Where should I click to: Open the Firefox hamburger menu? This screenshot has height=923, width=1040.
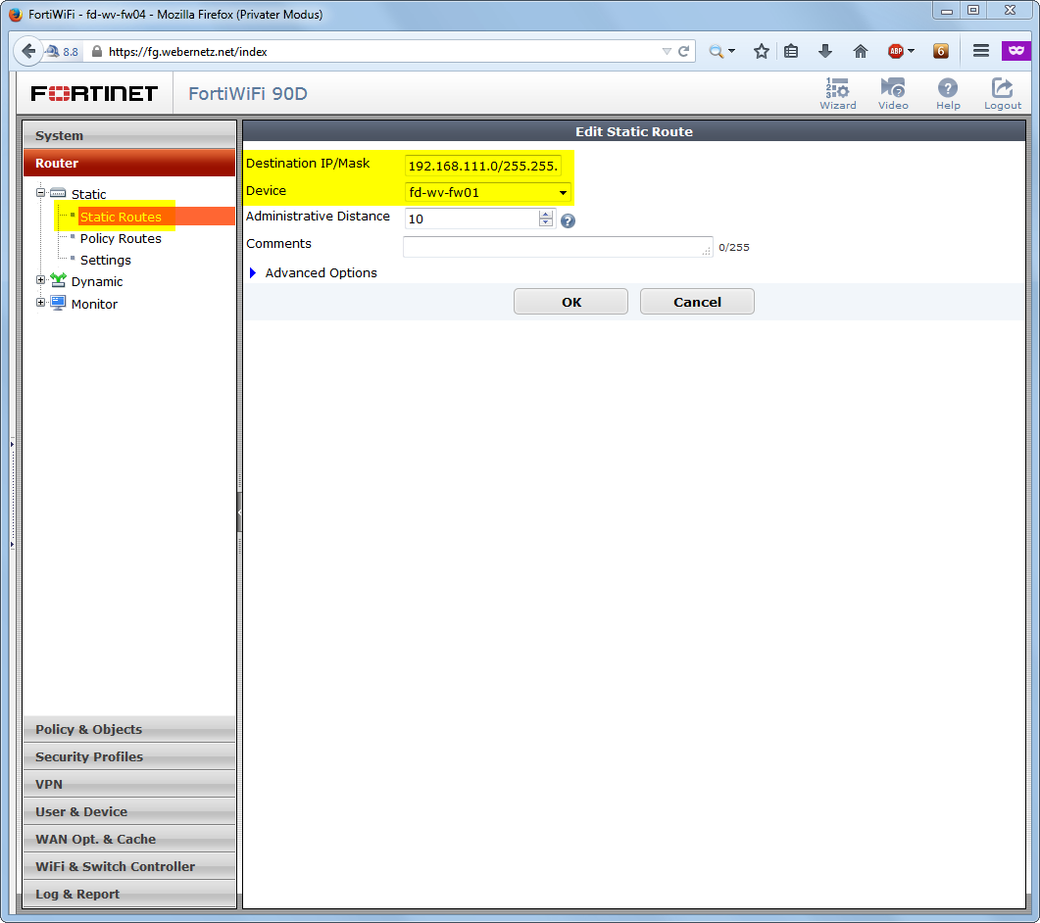coord(981,50)
